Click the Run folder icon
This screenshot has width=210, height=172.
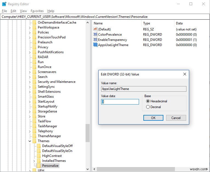pyautogui.click(x=35, y=62)
